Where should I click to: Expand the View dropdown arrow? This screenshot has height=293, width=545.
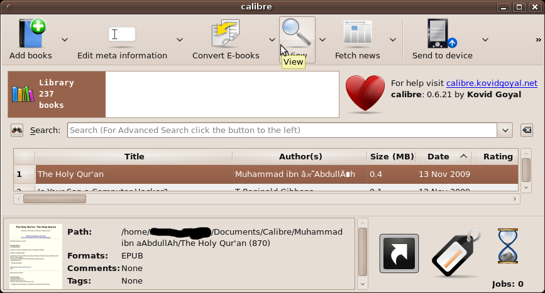[322, 40]
